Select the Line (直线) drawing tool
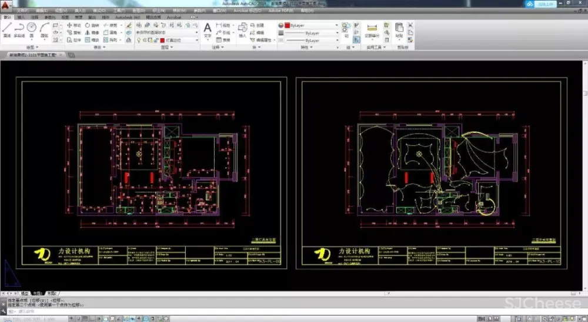 click(6, 29)
